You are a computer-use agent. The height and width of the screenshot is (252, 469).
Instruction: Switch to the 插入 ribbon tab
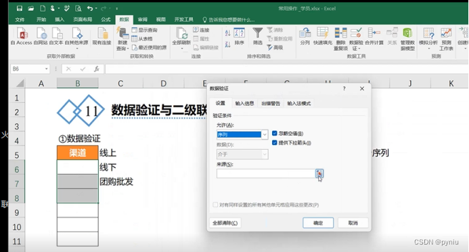[x=60, y=20]
